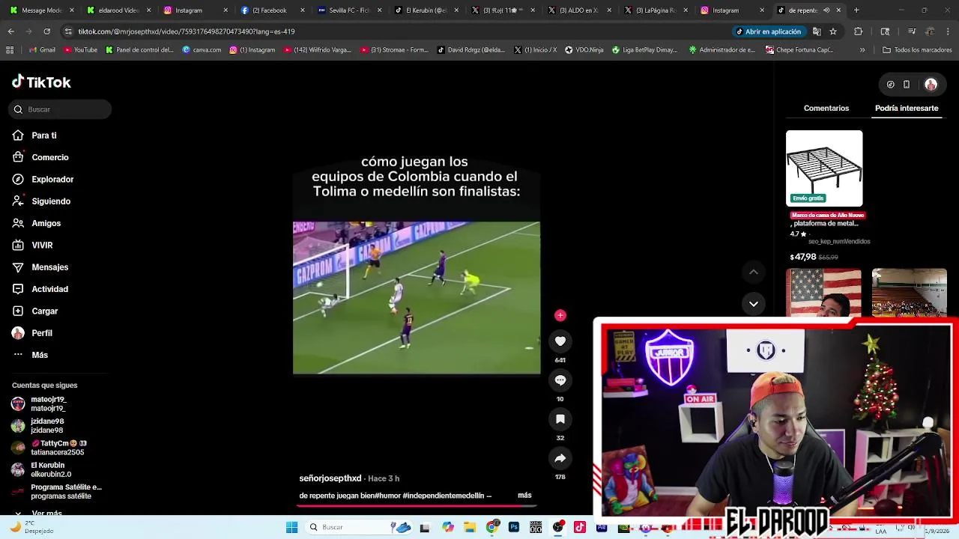Open Chrome three-dot menu
The width and height of the screenshot is (959, 539).
948,31
